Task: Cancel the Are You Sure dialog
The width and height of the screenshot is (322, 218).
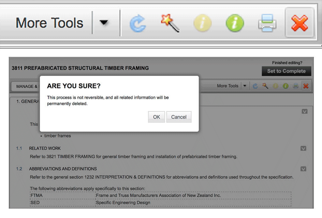Action: pyautogui.click(x=179, y=117)
